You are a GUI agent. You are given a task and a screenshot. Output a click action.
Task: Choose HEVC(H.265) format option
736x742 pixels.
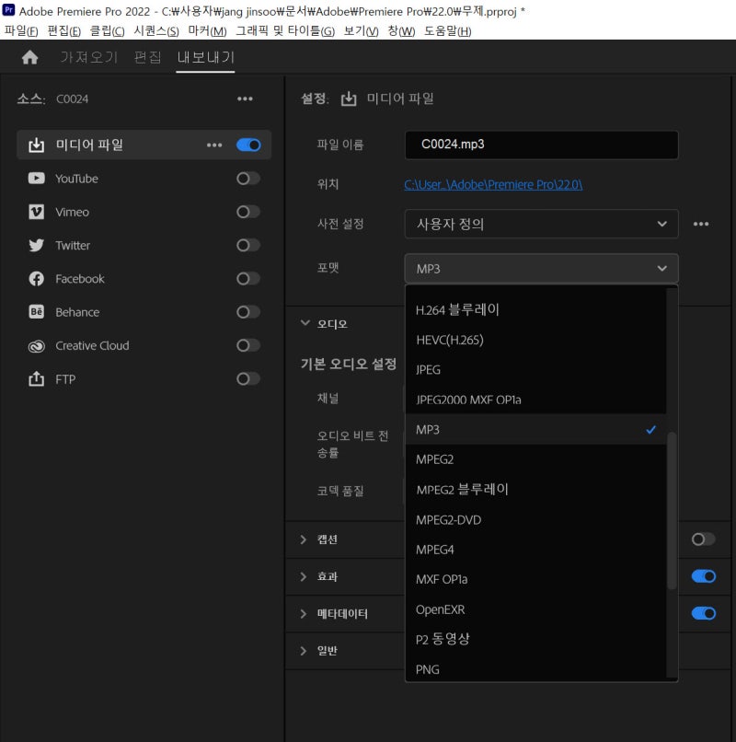536,340
